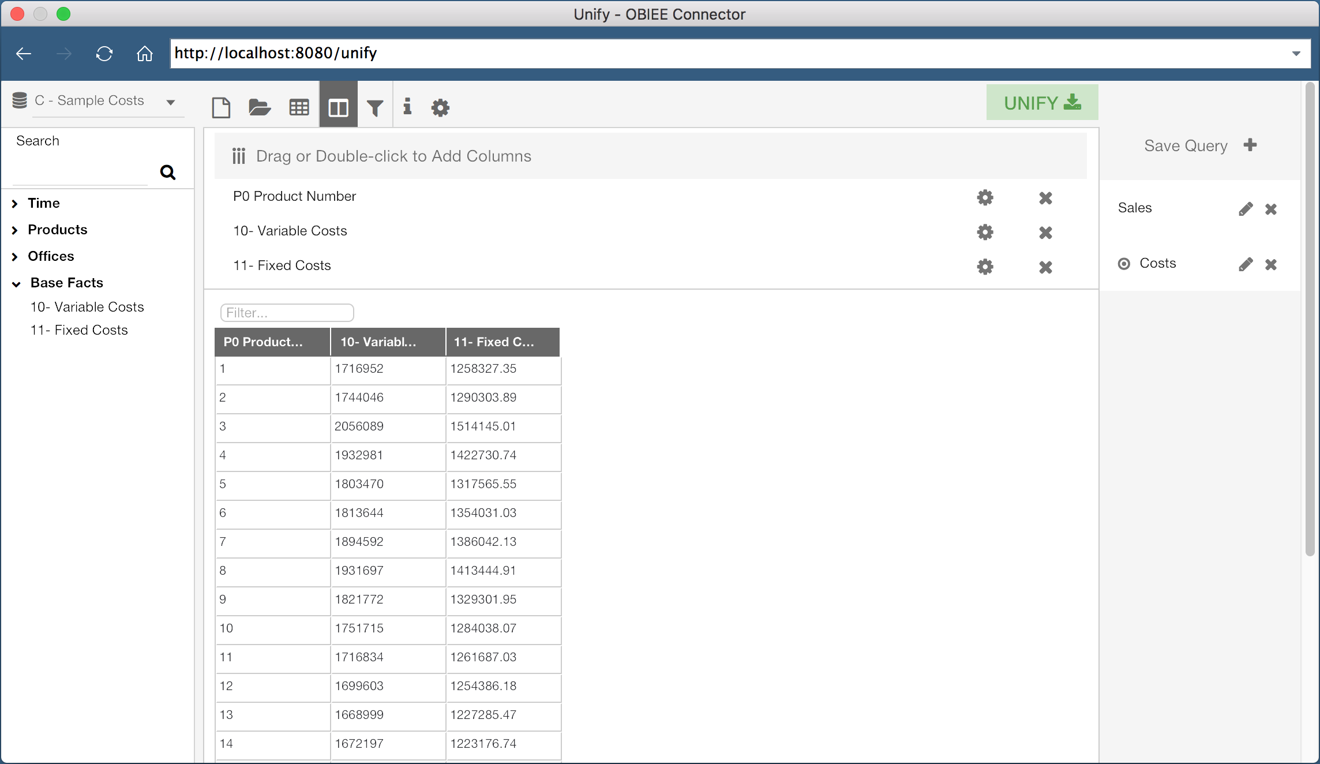Screen dimensions: 1320x764
Task: Open the toolbar settings gear icon
Action: [x=440, y=107]
